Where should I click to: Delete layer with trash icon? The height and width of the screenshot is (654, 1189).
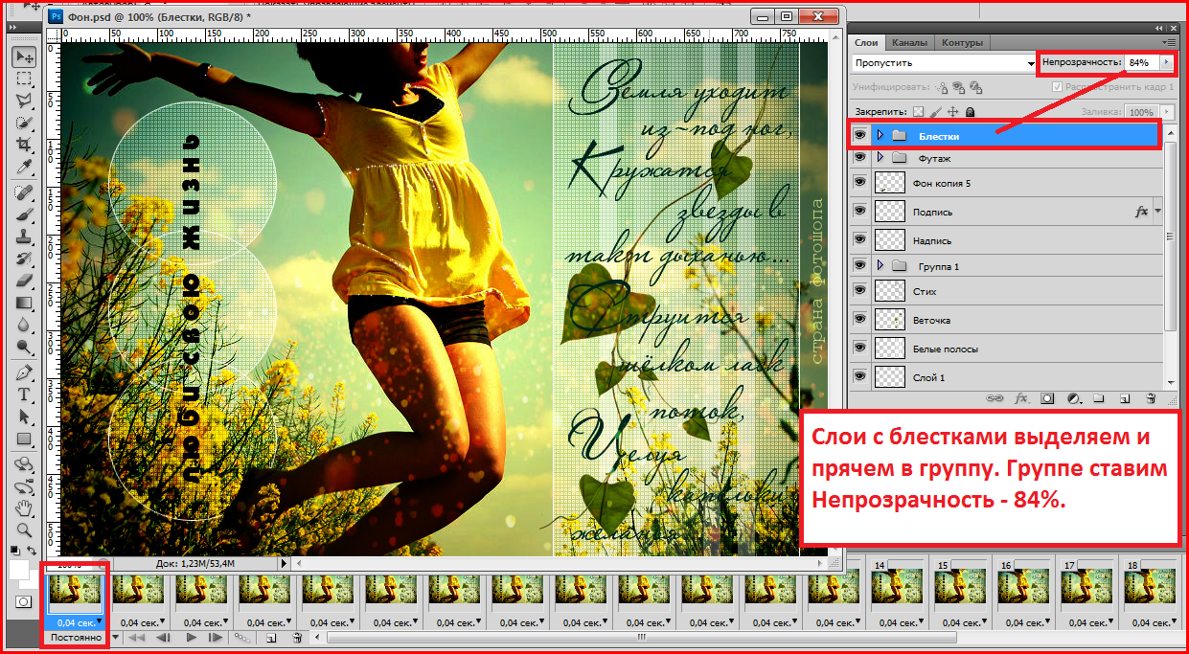1151,398
